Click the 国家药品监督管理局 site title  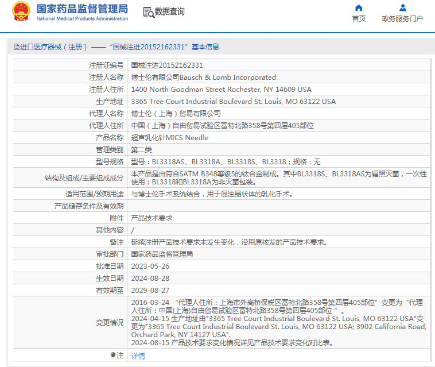pyautogui.click(x=82, y=9)
